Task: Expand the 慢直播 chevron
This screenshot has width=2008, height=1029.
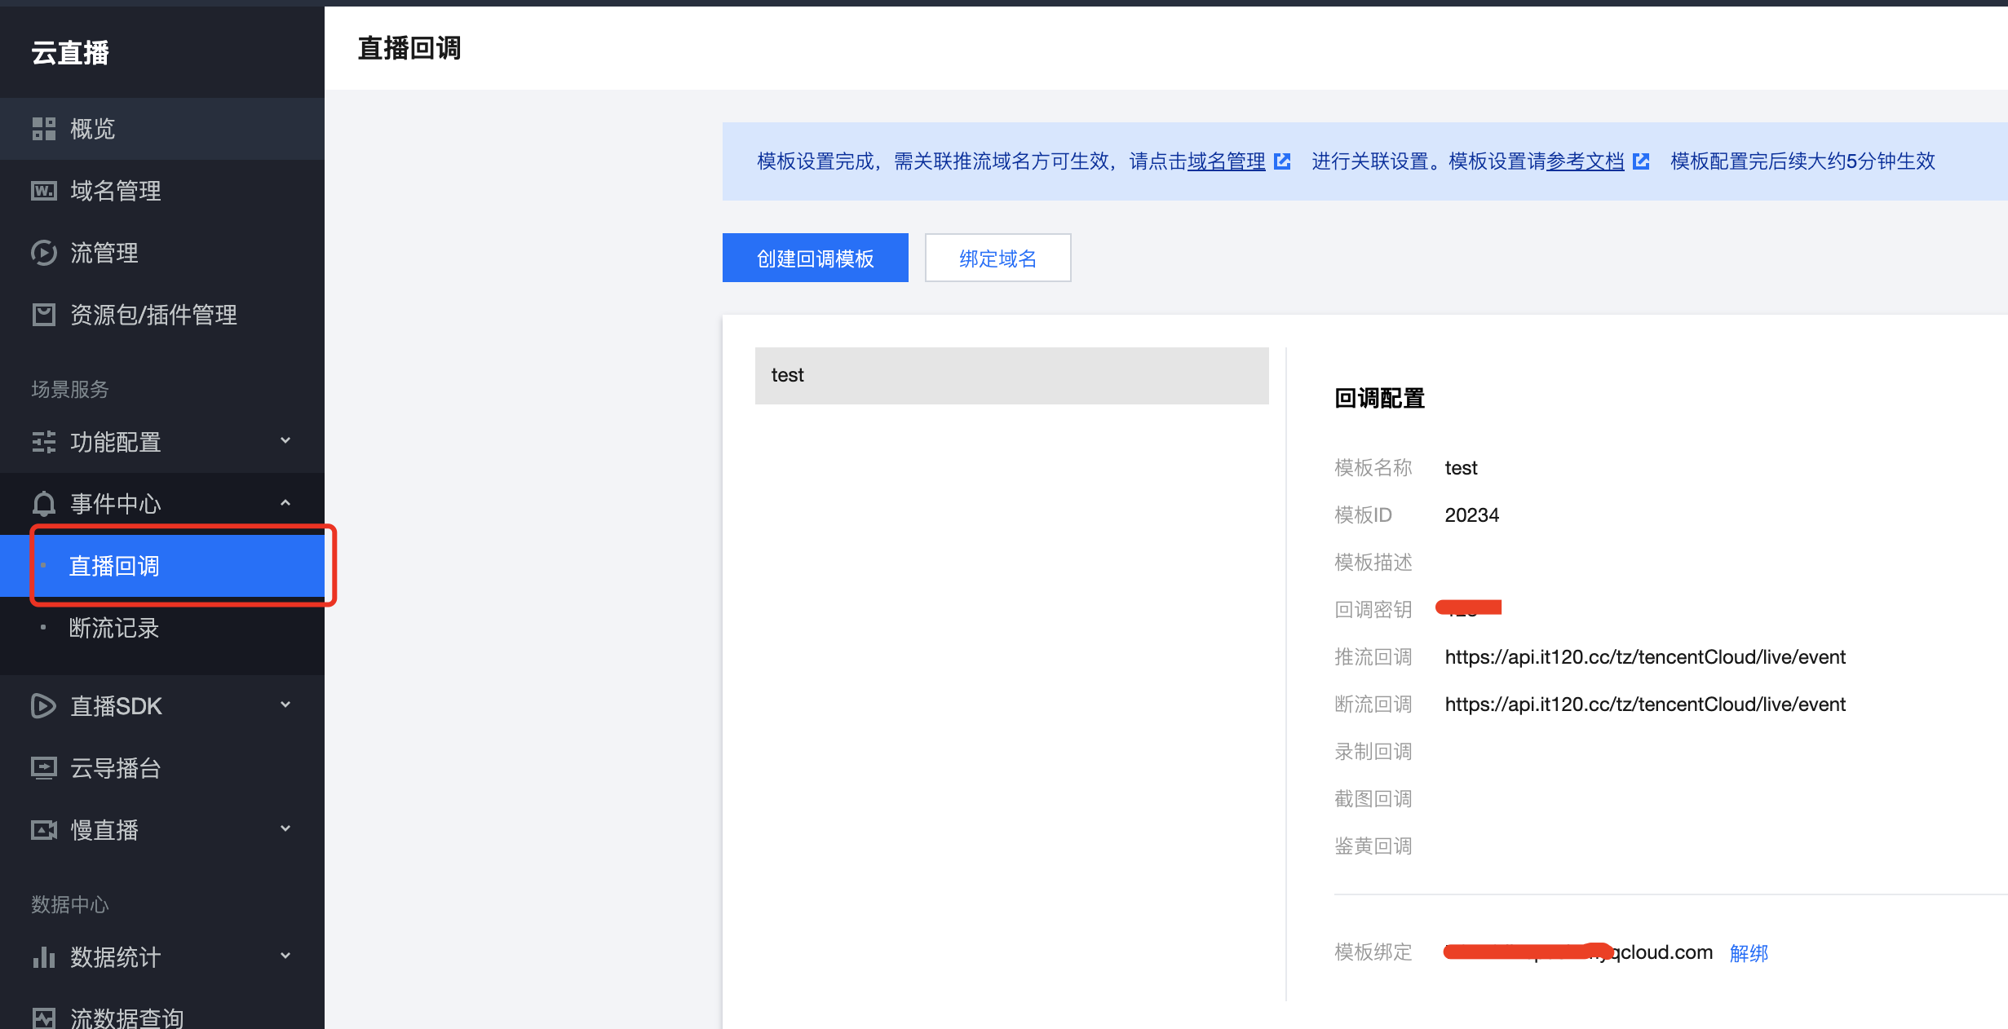Action: [285, 829]
